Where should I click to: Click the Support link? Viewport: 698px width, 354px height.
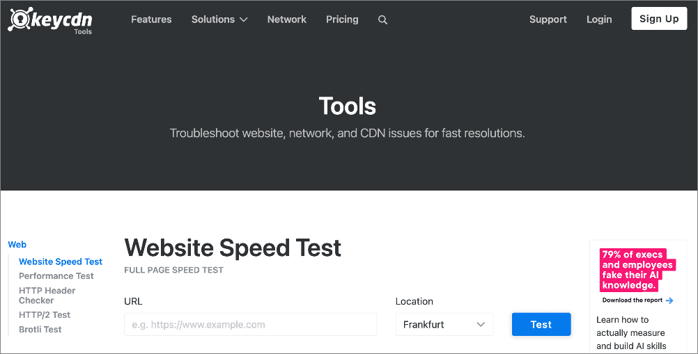(548, 19)
